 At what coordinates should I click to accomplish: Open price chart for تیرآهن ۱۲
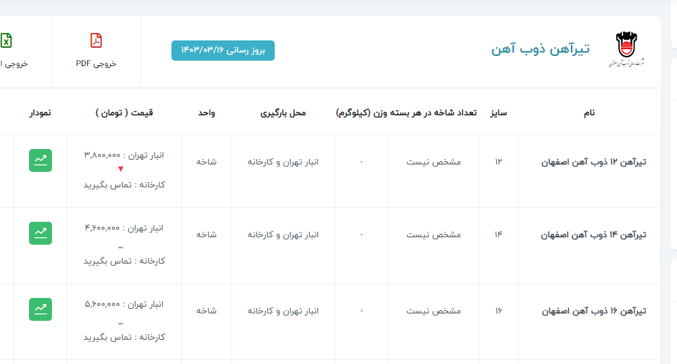(x=40, y=160)
